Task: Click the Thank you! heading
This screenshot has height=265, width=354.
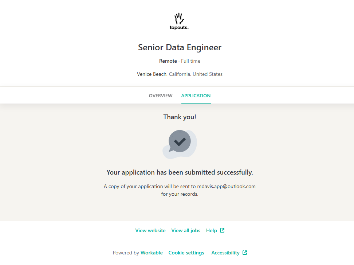Action: click(180, 117)
